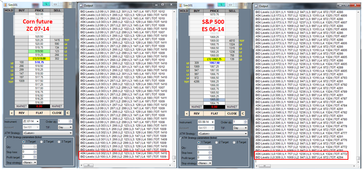Click the window icon of the left Output window
This screenshot has height=170, width=362.
(x=81, y=5)
